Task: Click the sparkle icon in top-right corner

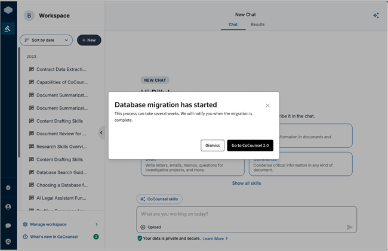Action: (375, 16)
